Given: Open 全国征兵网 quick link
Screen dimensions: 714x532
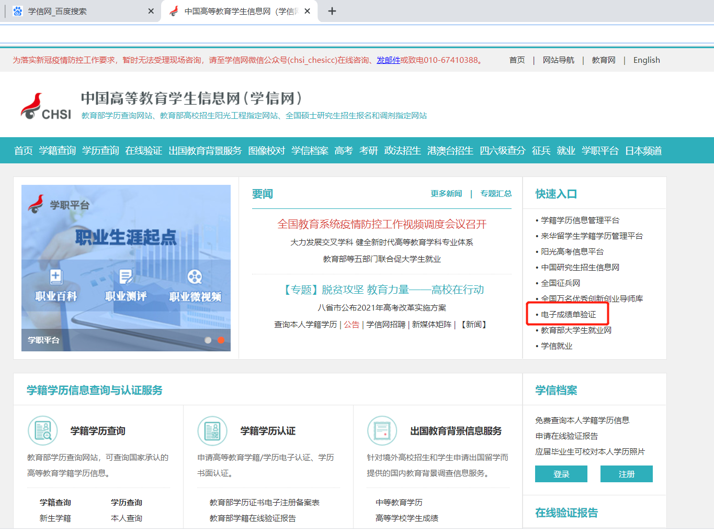Looking at the screenshot, I should (x=560, y=283).
